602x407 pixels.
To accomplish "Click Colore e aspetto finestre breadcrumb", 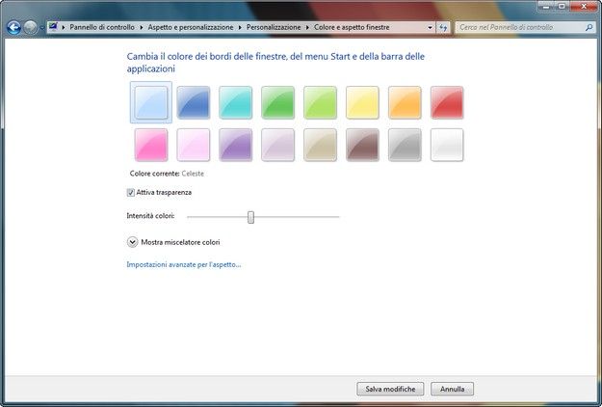I will [x=352, y=27].
